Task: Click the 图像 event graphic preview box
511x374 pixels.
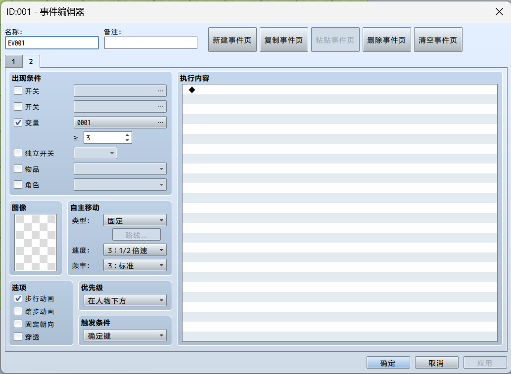Action: 36,243
